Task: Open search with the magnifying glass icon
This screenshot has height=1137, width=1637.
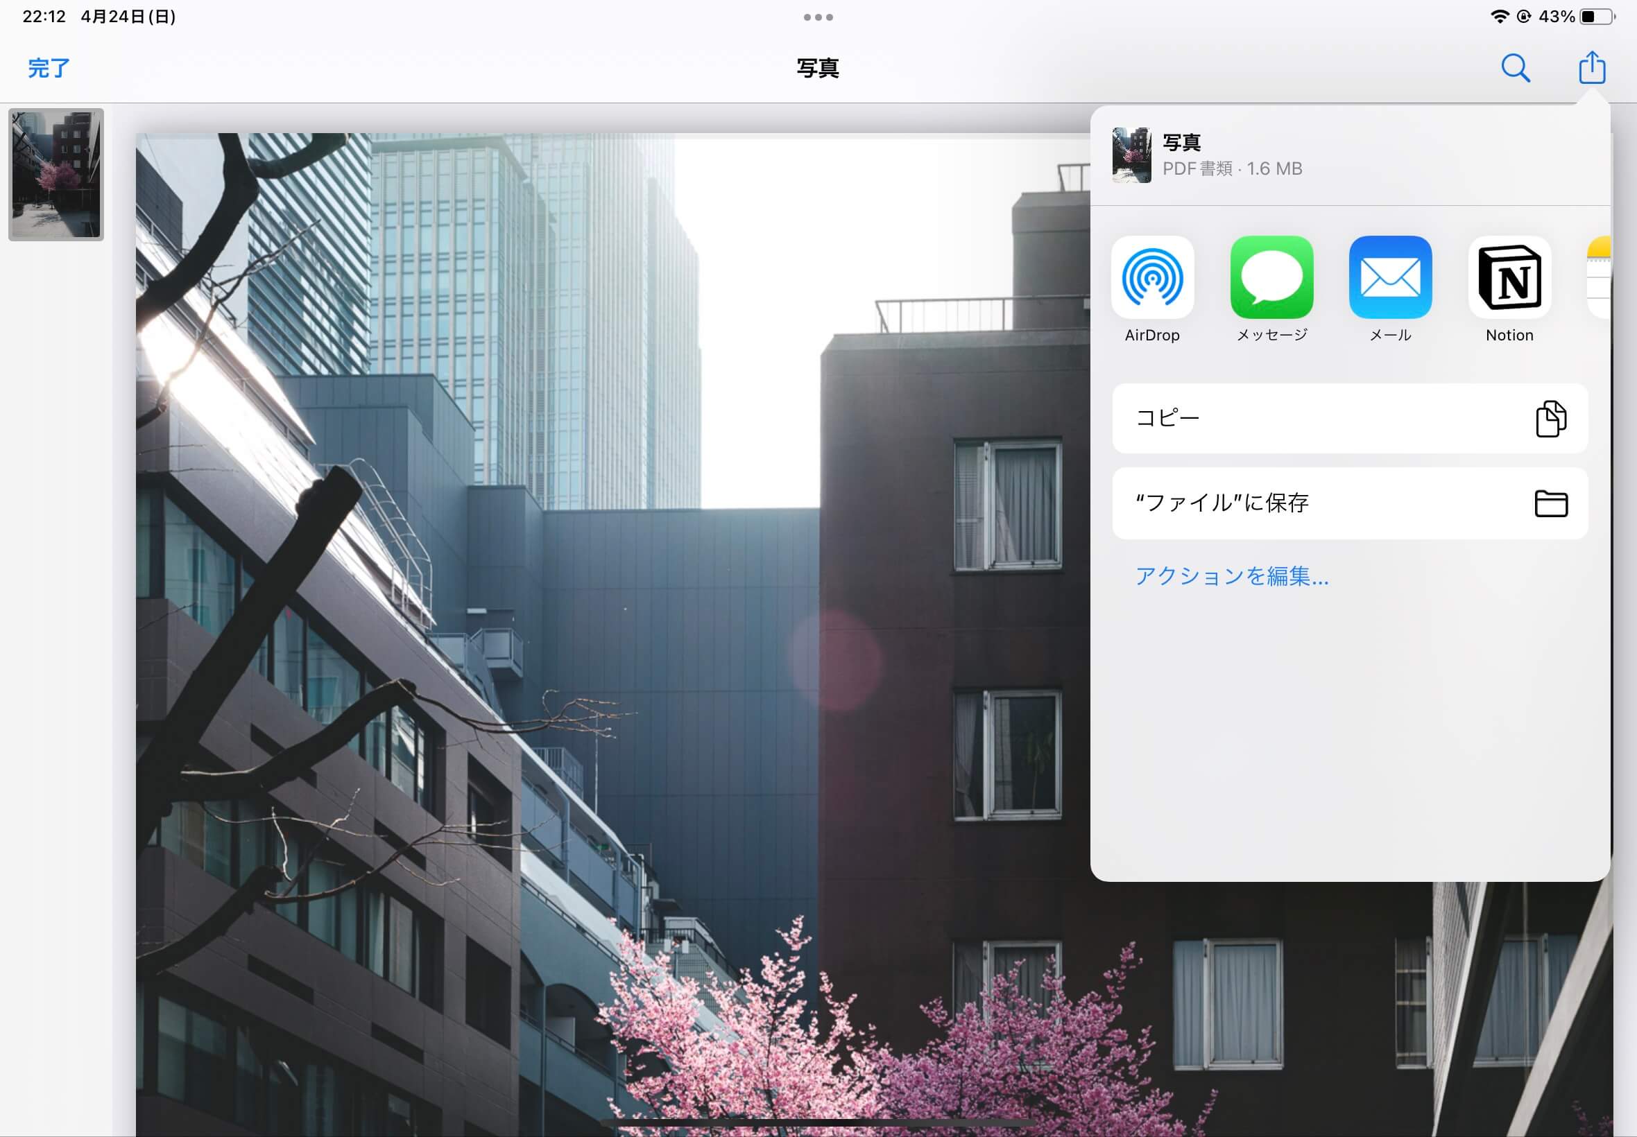Action: click(1515, 68)
